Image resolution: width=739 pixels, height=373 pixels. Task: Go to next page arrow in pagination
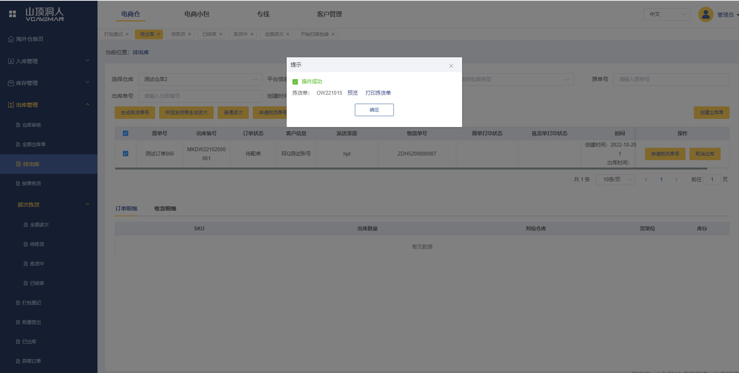click(x=676, y=180)
